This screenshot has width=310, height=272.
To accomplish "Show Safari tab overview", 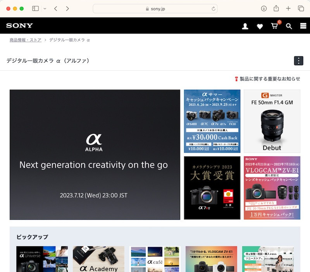I will click(x=301, y=8).
